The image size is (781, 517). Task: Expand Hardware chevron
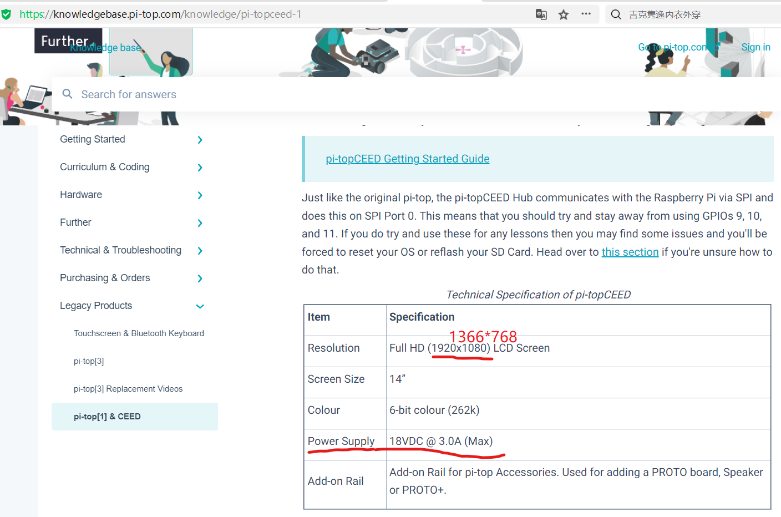[200, 195]
